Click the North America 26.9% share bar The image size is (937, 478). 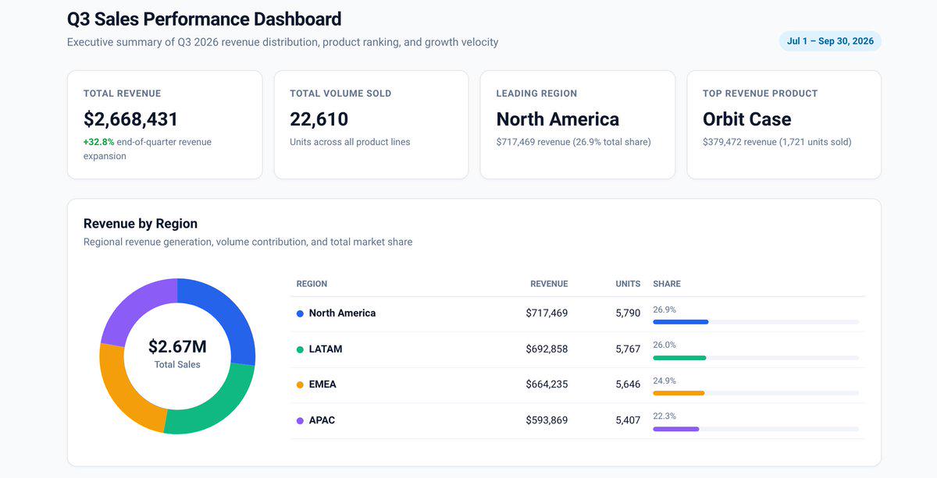tap(756, 322)
